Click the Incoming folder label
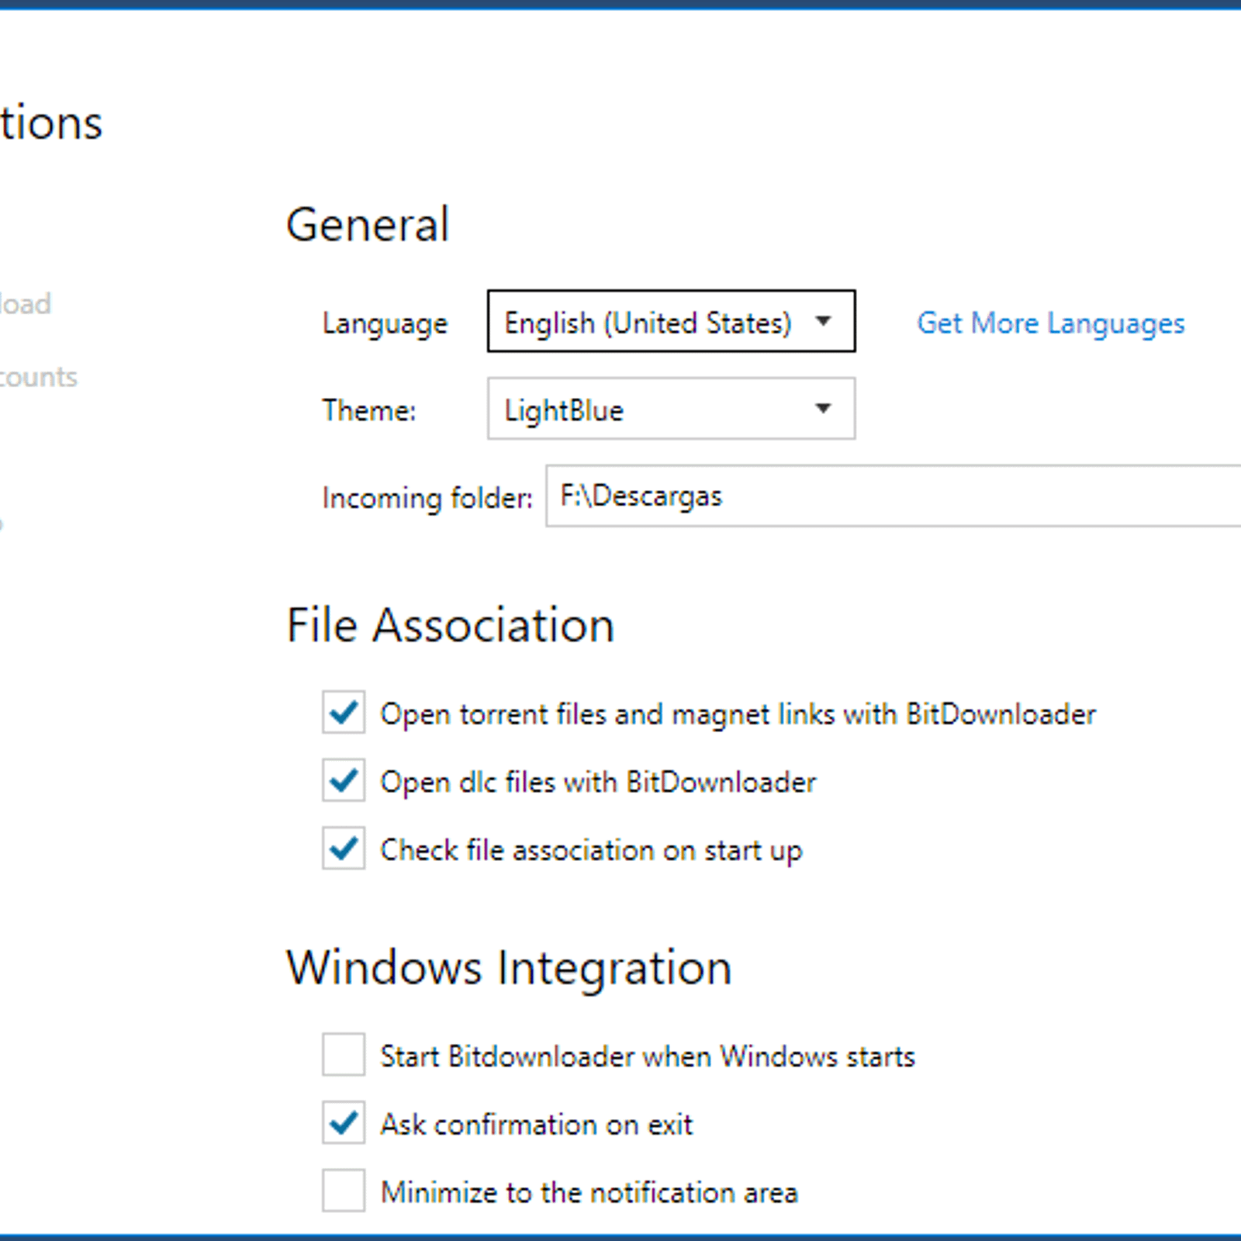The width and height of the screenshot is (1241, 1241). (427, 498)
